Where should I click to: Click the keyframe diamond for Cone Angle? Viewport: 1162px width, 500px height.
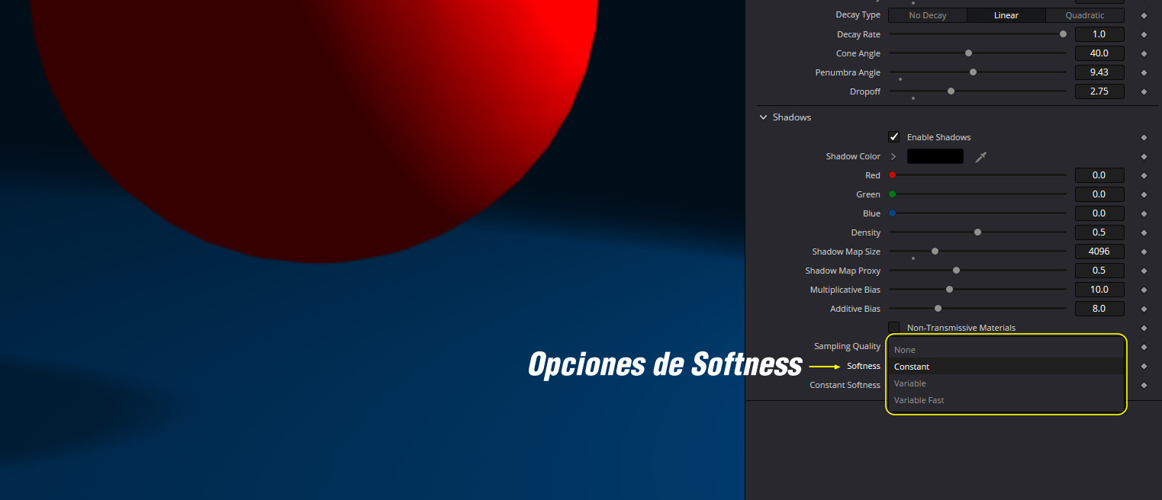pyautogui.click(x=1144, y=54)
